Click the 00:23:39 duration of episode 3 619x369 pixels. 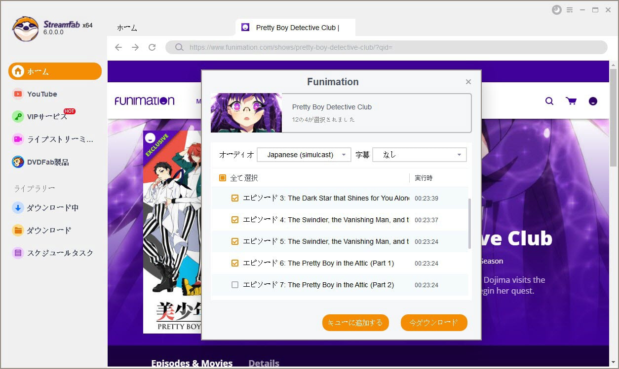point(426,198)
